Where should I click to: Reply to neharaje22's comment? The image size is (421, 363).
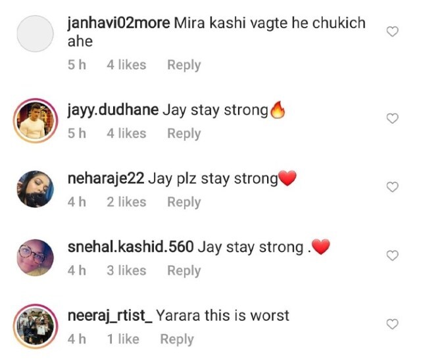point(184,202)
